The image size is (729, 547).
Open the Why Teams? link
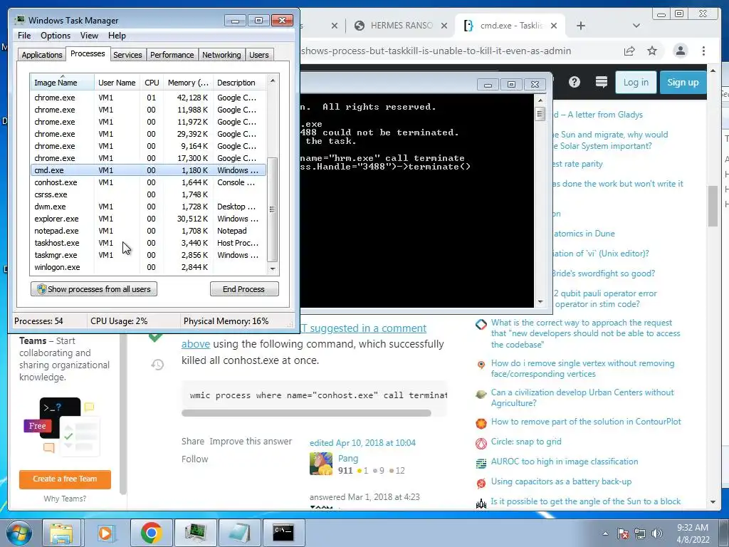point(65,499)
